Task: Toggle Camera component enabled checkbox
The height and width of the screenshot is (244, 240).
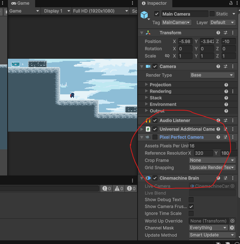Action: tap(155, 66)
